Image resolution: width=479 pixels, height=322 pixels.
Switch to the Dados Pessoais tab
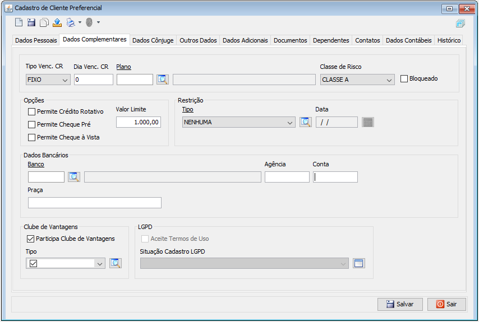pos(36,40)
